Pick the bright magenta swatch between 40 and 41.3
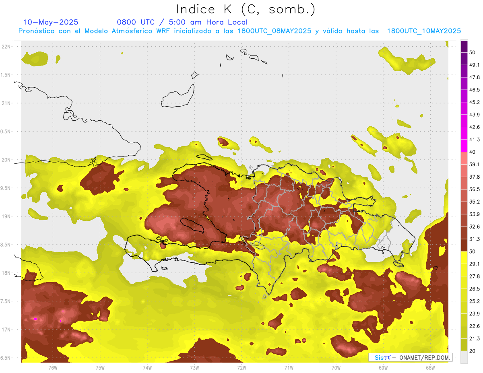This screenshot has height=373, width=483. pyautogui.click(x=464, y=146)
